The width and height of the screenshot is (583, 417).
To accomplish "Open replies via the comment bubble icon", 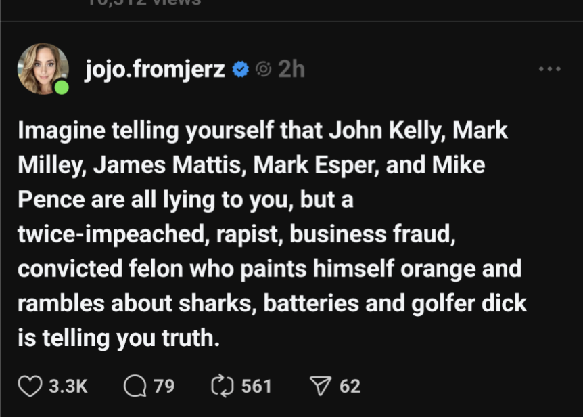I will coord(135,386).
